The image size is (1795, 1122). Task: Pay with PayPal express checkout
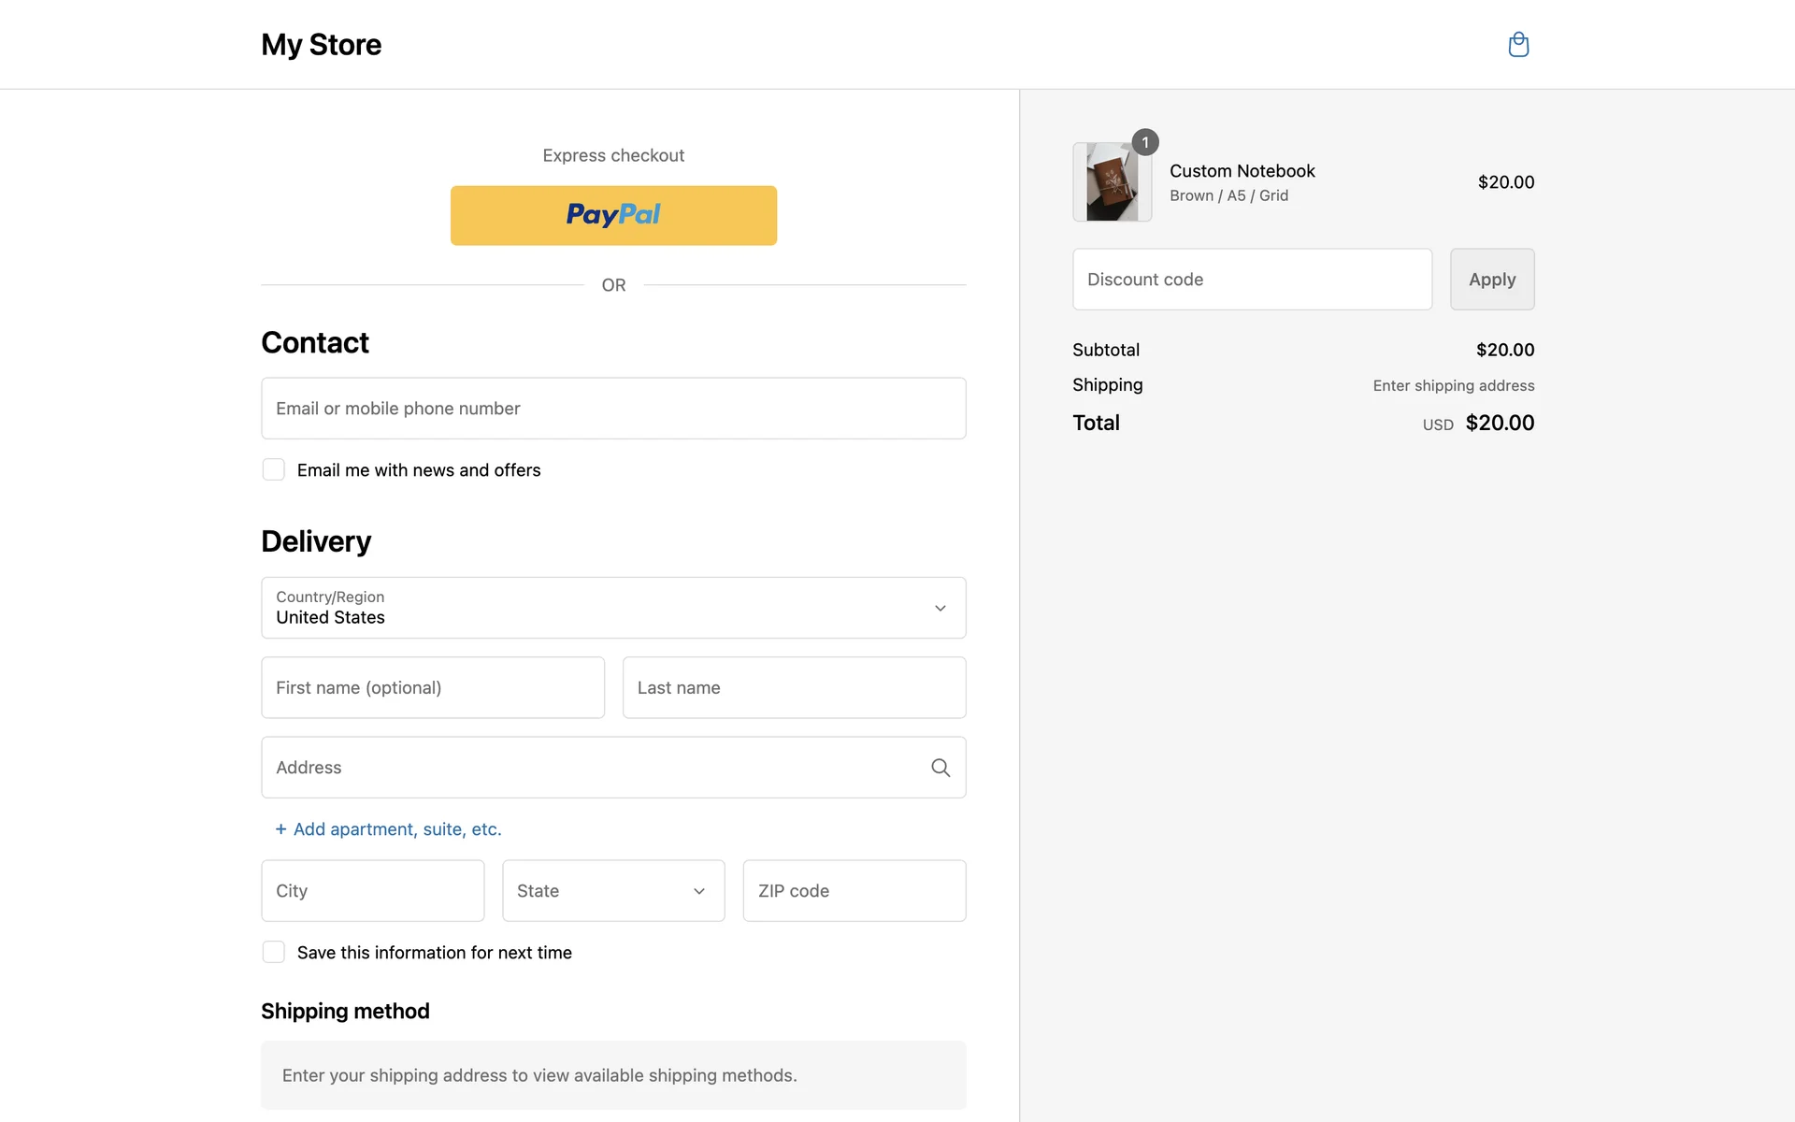click(x=613, y=215)
